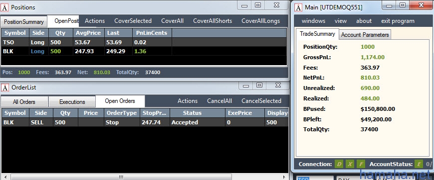The image size is (434, 180).
Task: Sort Positions by the PnLinCents column header
Action: click(x=152, y=33)
